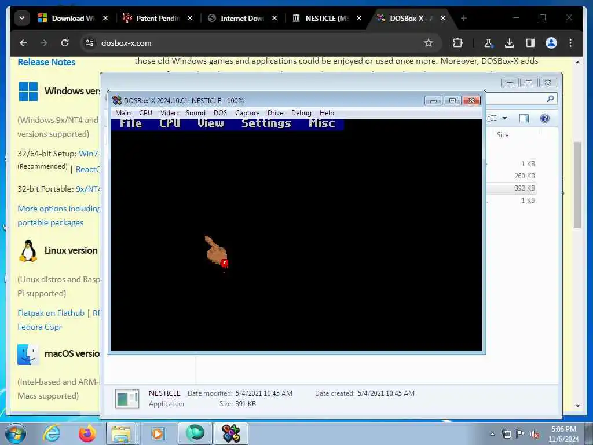This screenshot has height=445, width=593.
Task: Click the Win7 setup download link
Action: [89, 154]
